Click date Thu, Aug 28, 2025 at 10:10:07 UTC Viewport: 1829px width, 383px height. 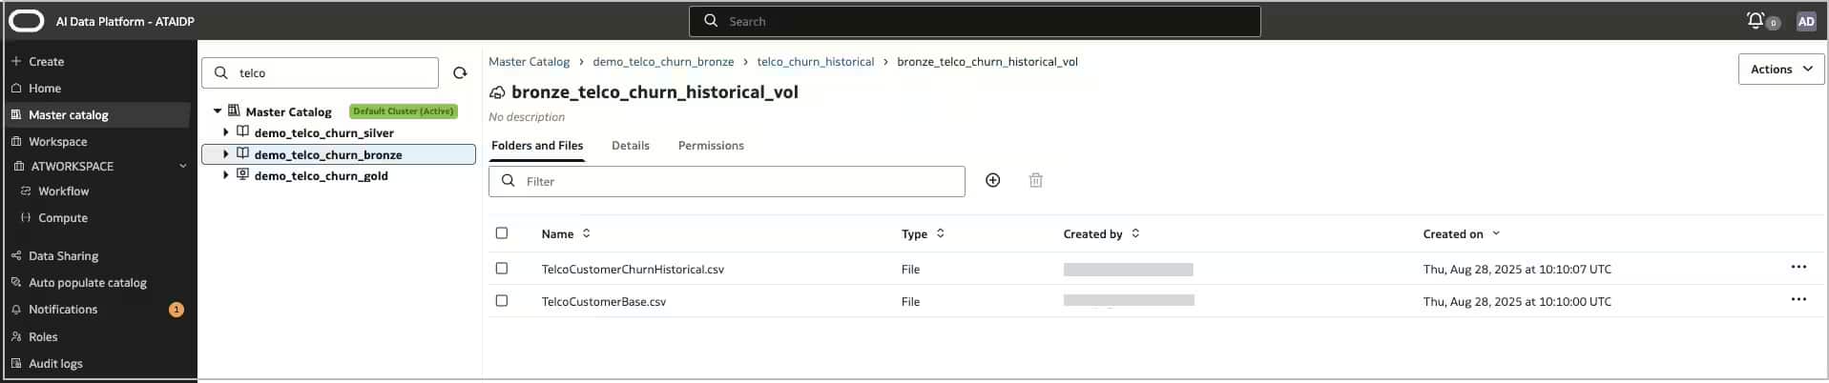click(1517, 269)
